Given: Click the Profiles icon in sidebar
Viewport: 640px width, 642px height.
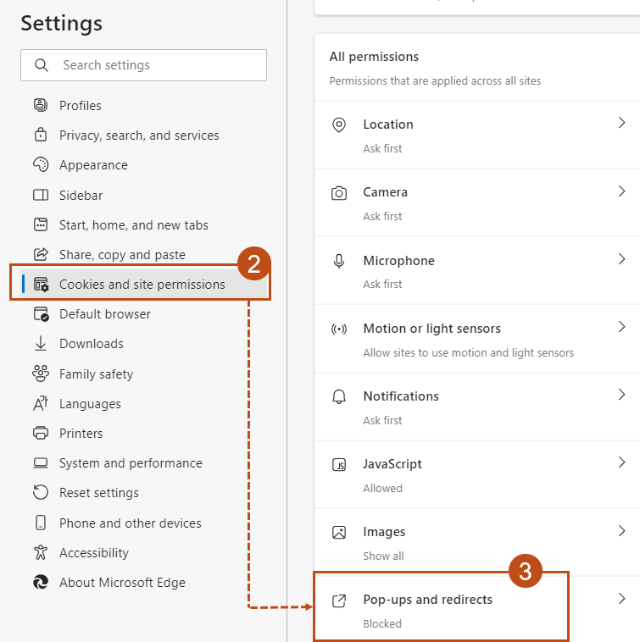Looking at the screenshot, I should coord(41,106).
